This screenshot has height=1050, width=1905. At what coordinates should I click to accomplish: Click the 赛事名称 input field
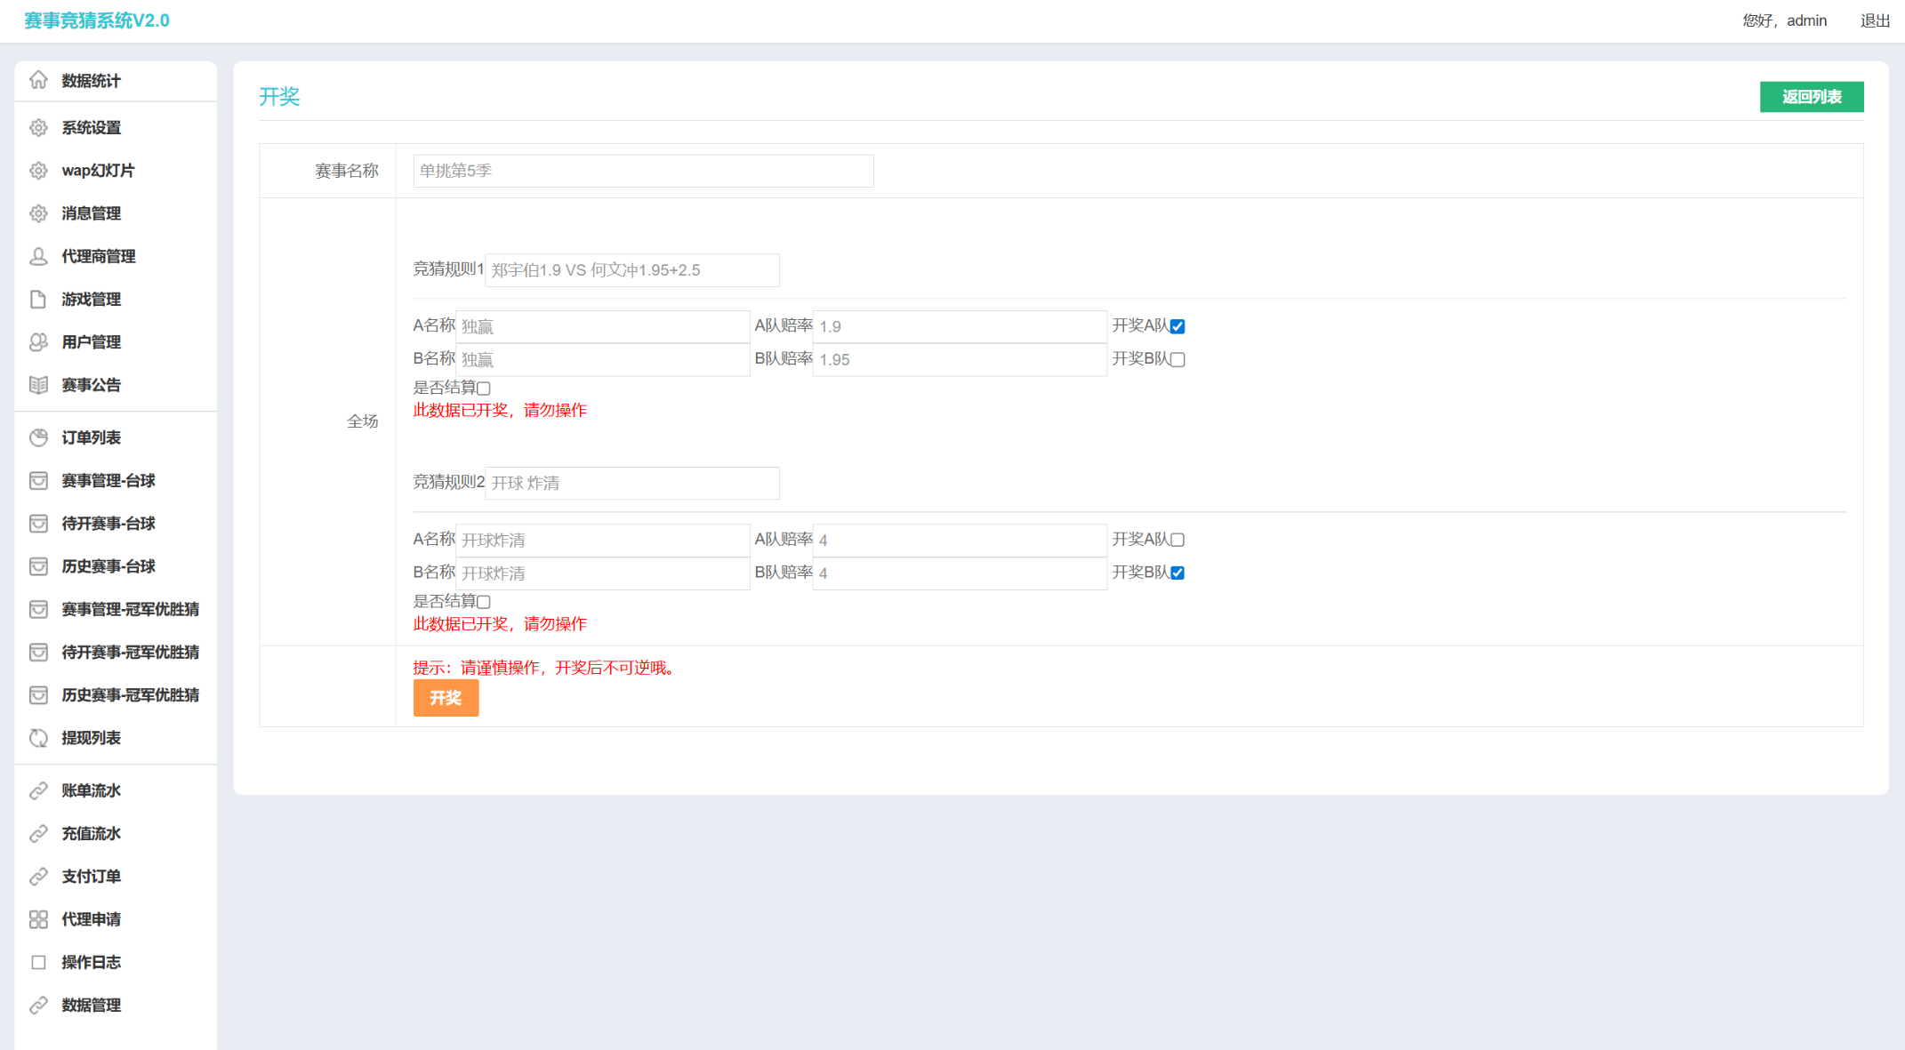click(x=643, y=171)
